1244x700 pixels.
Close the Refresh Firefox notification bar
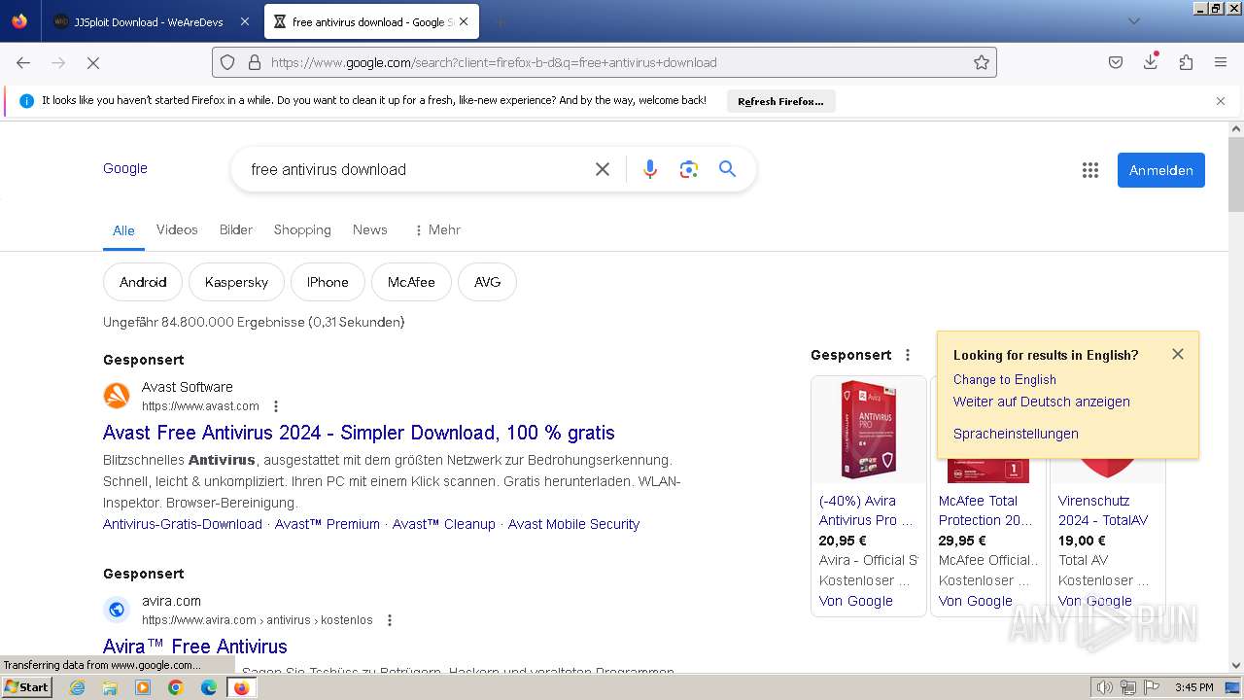tap(1221, 101)
